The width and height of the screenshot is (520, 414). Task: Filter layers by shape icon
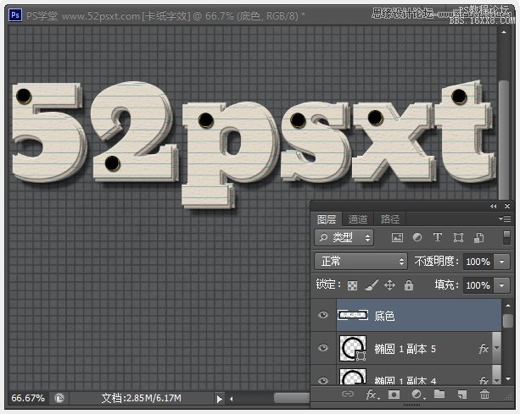coord(458,237)
